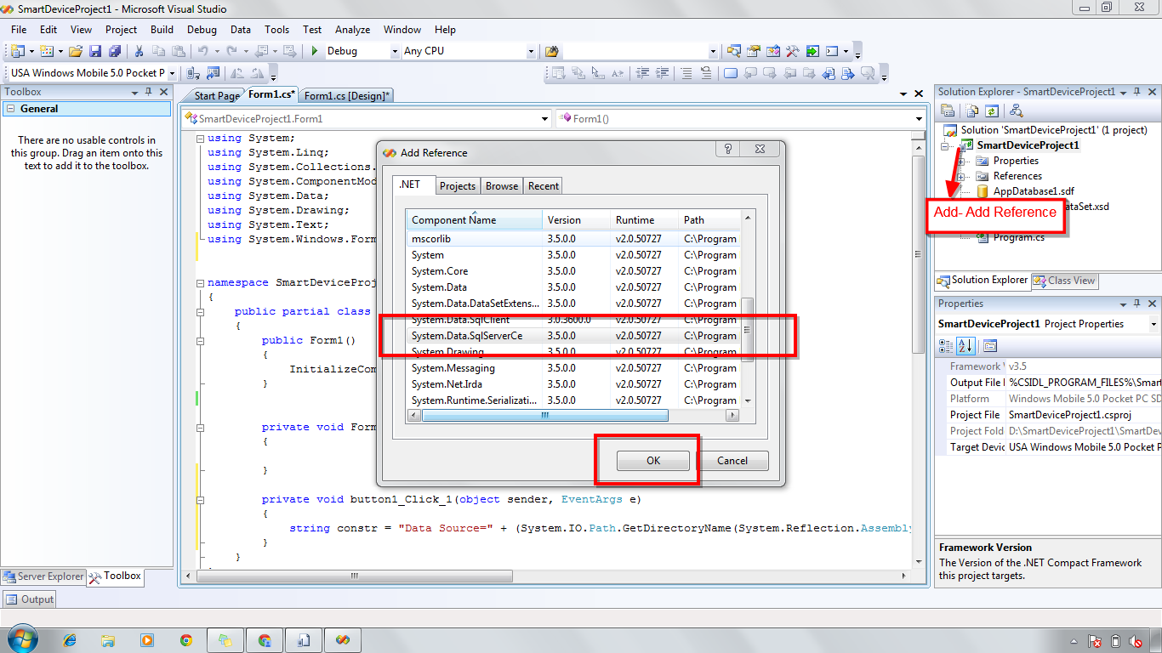Click Increase Line Indent icon

pyautogui.click(x=662, y=73)
